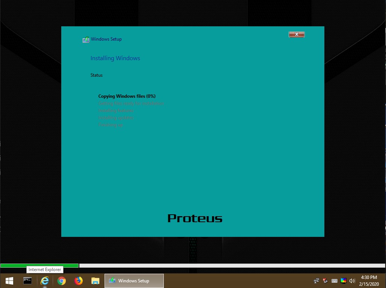Open the network status icon in system tray

tap(316, 281)
